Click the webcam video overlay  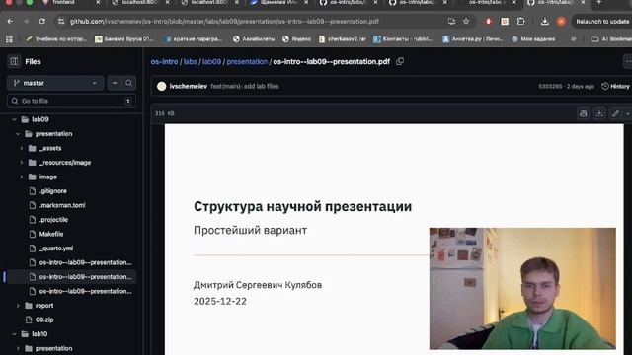click(x=522, y=289)
